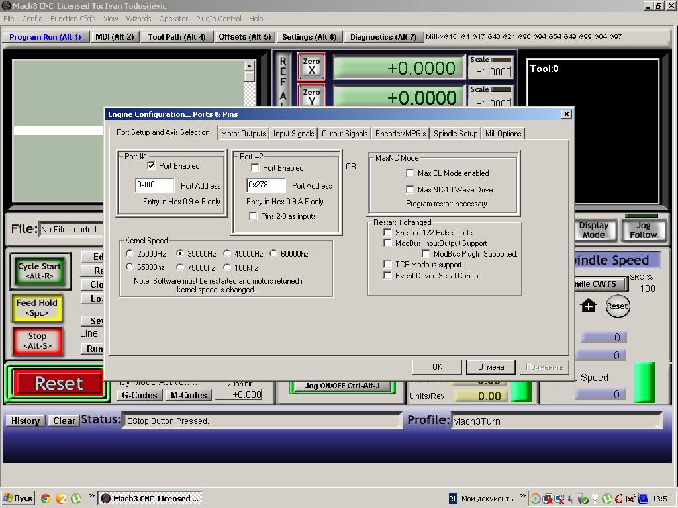
Task: Switch to Diagnostics (Alt-7) screen
Action: [x=383, y=37]
